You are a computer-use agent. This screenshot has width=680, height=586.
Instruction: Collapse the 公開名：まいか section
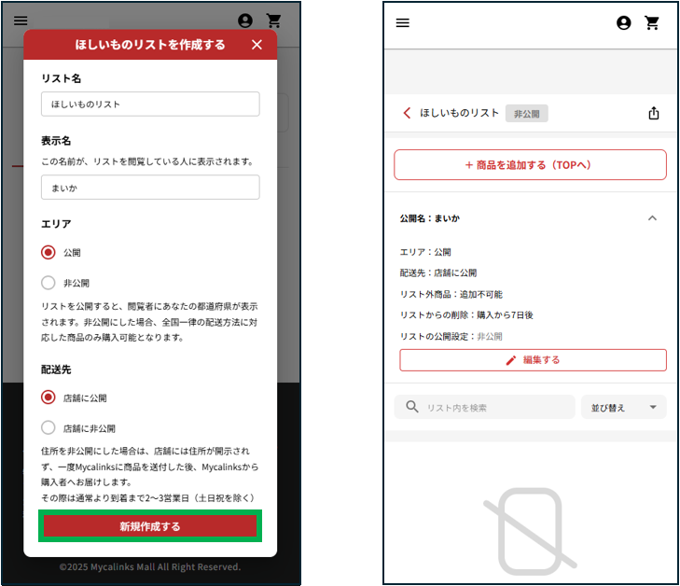tap(652, 218)
